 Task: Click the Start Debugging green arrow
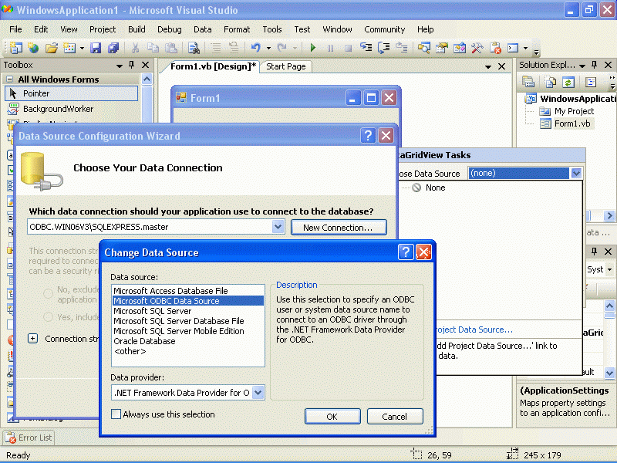[x=313, y=48]
